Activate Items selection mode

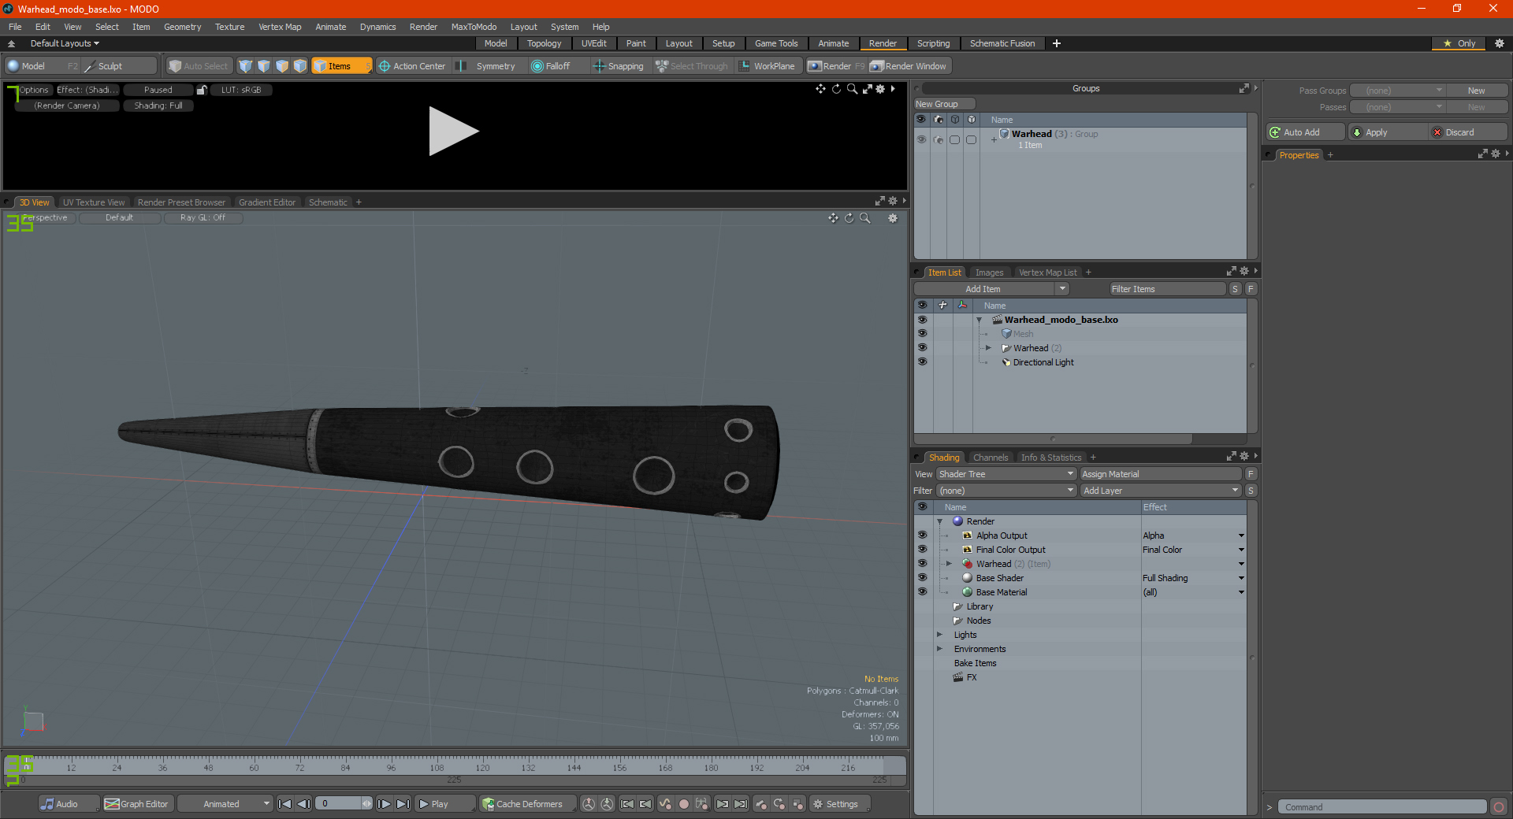pyautogui.click(x=341, y=66)
